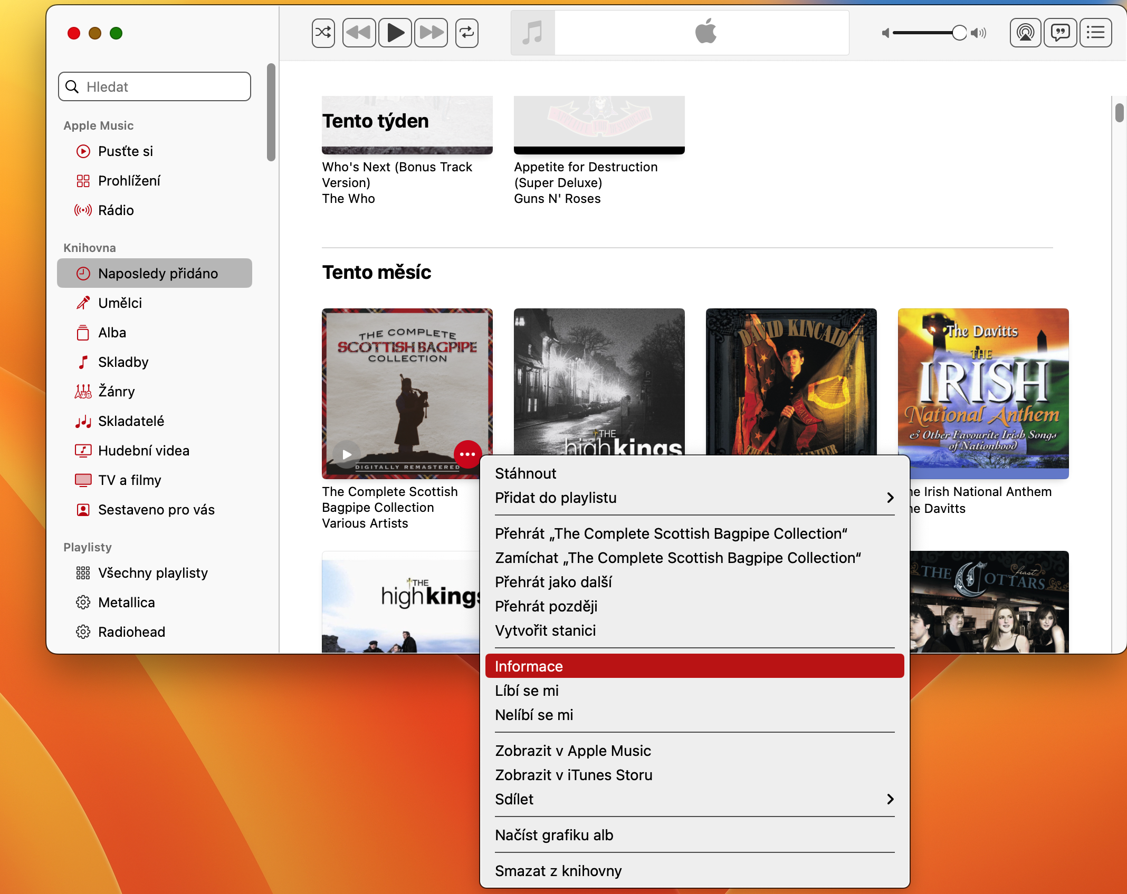Open Skladby from the library sidebar
Screen dimensions: 1127x894
pos(123,362)
